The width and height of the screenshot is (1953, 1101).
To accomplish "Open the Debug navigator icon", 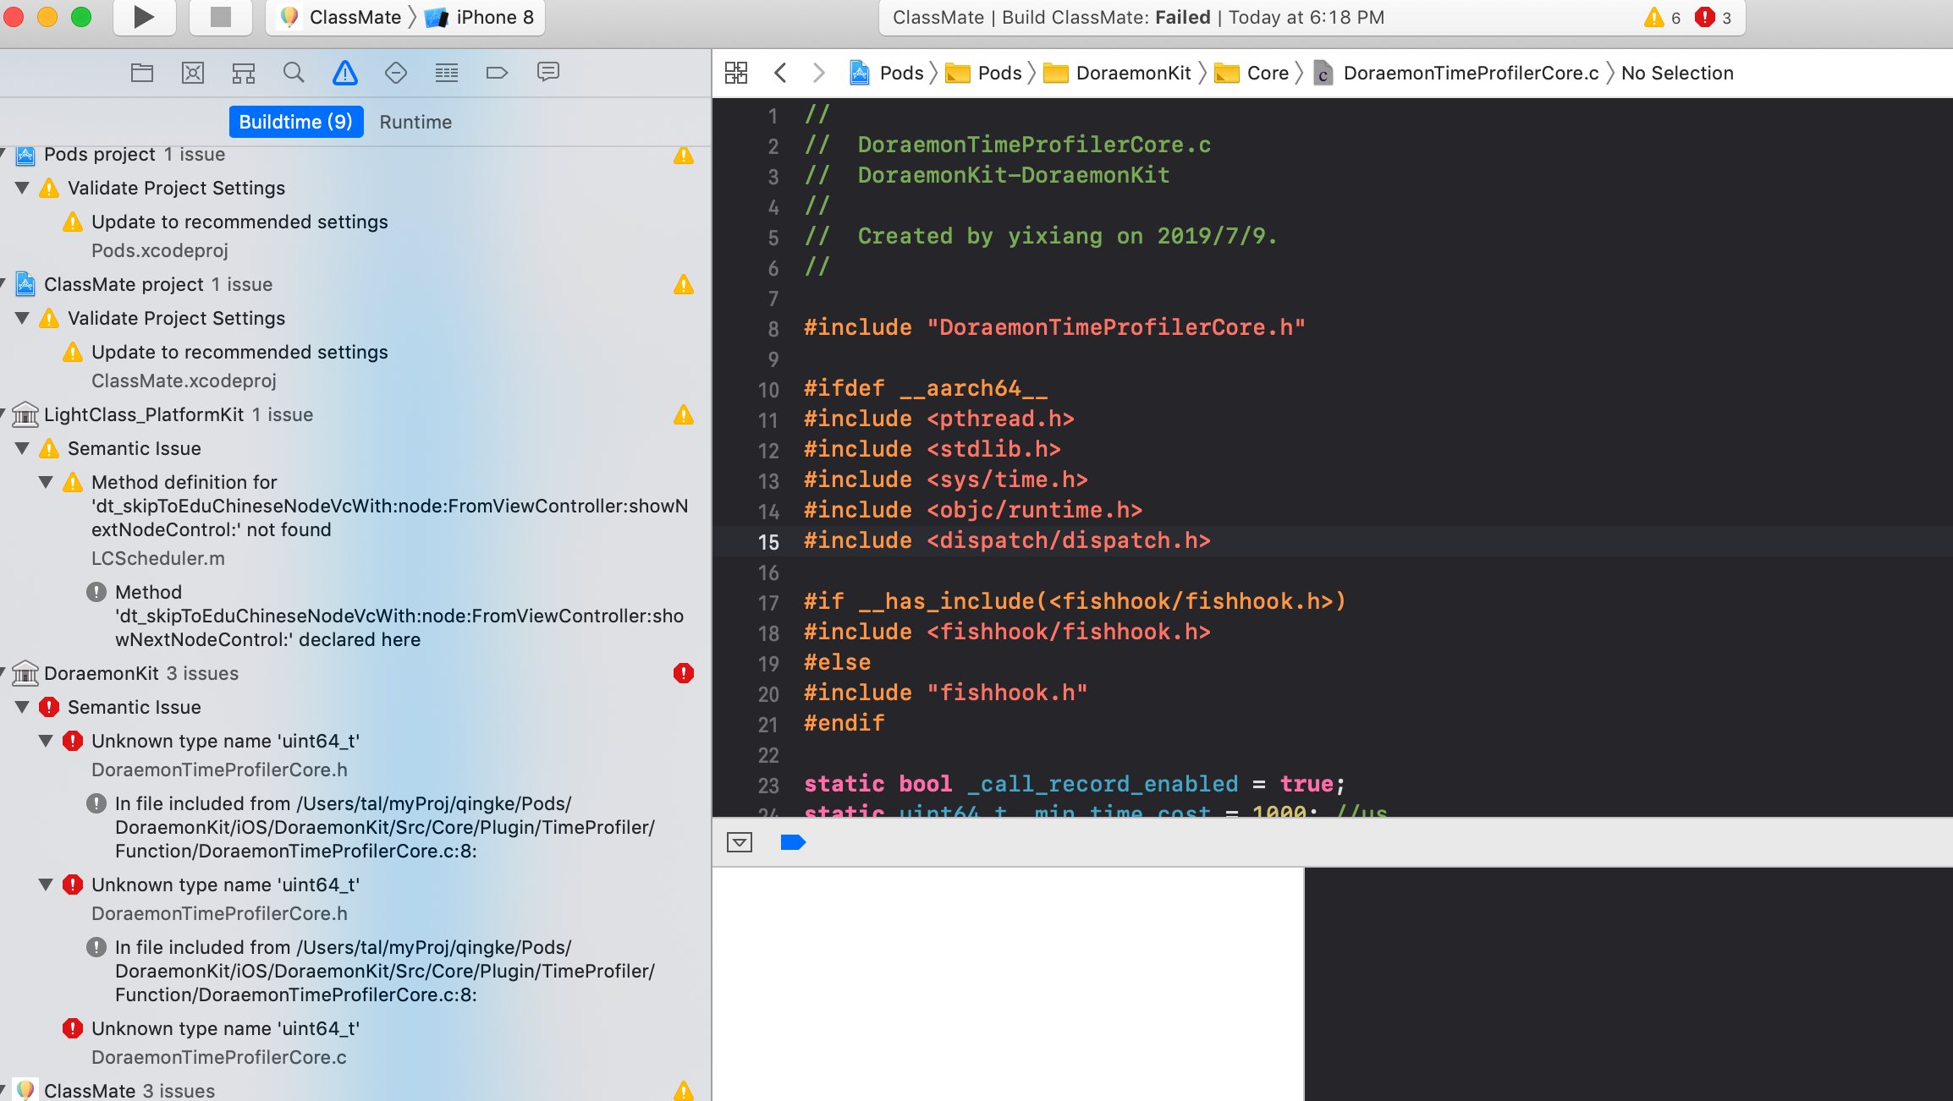I will pyautogui.click(x=447, y=73).
